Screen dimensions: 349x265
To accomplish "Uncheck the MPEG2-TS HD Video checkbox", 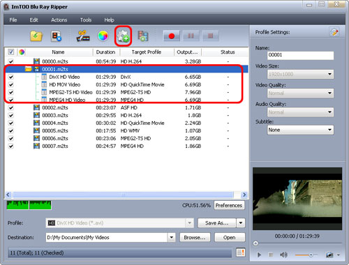I will [x=11, y=92].
